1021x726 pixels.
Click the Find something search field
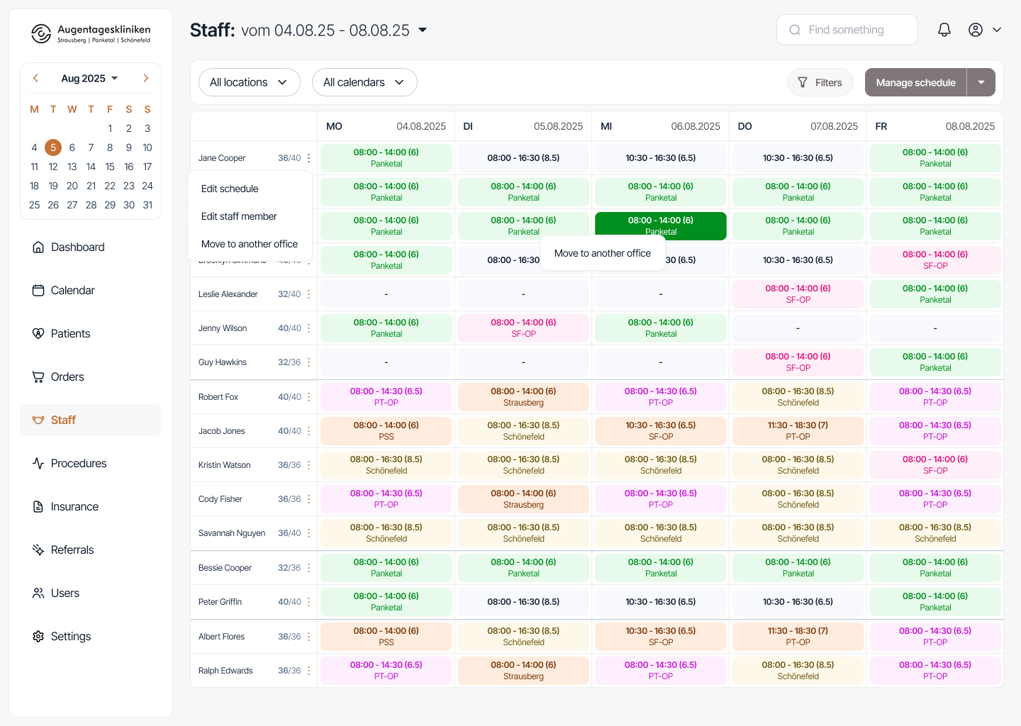(847, 30)
